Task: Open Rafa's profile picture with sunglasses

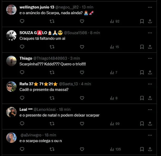Action: click(x=11, y=86)
